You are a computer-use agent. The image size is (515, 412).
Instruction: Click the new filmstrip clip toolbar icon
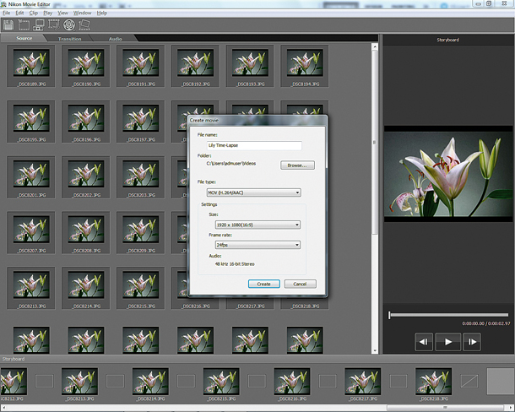tap(24, 25)
